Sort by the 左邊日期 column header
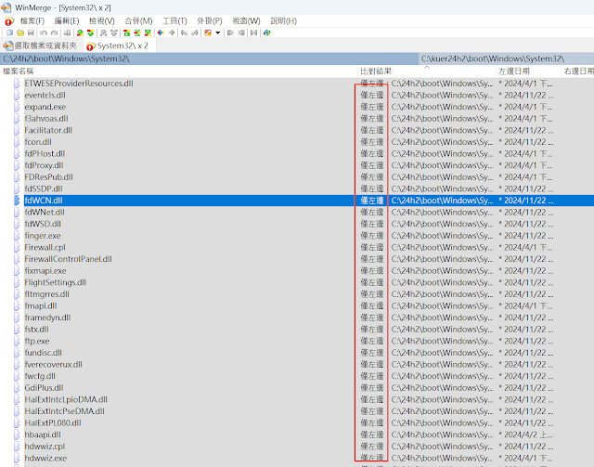The width and height of the screenshot is (594, 467). (x=528, y=71)
